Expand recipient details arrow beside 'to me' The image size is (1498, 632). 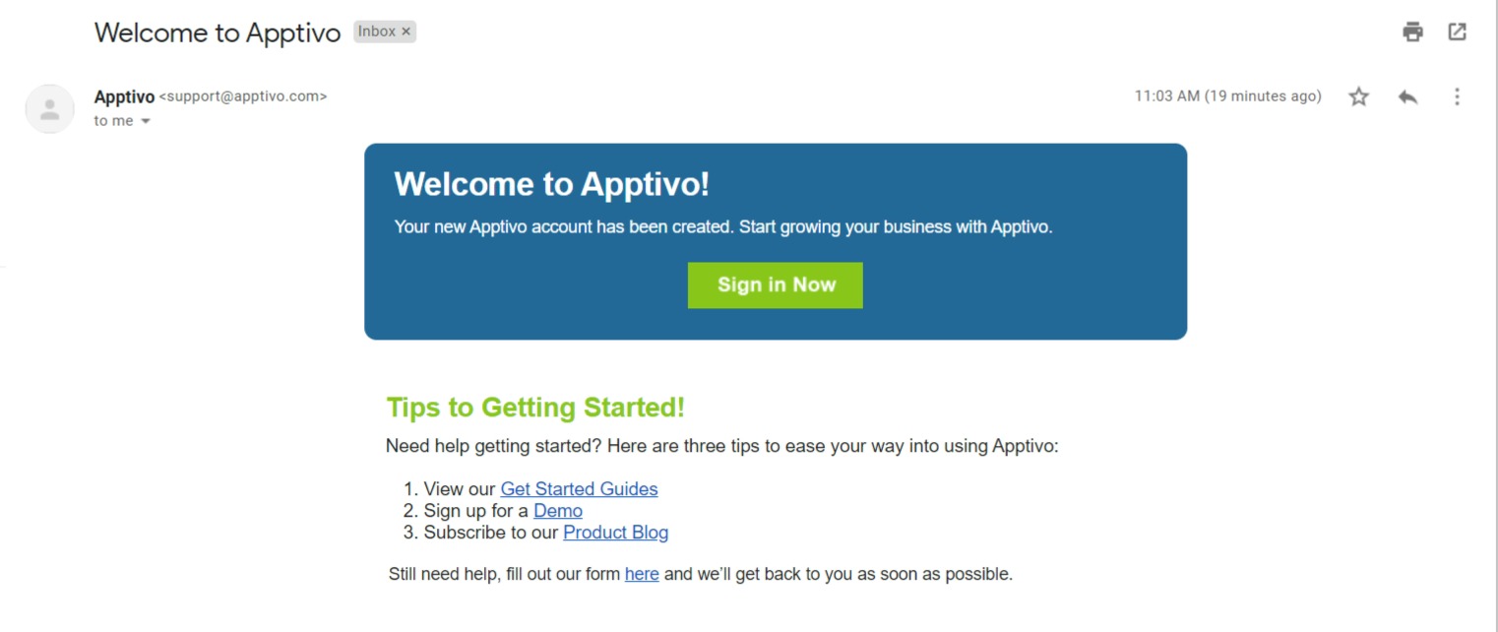click(146, 121)
